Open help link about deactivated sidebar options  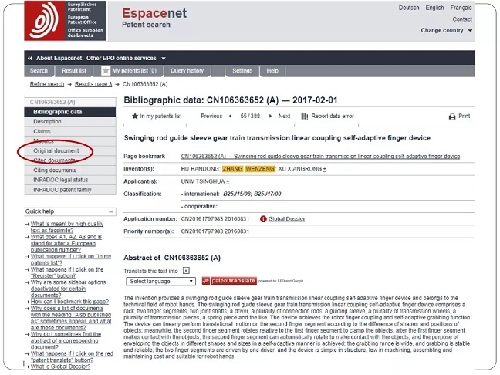click(x=68, y=289)
